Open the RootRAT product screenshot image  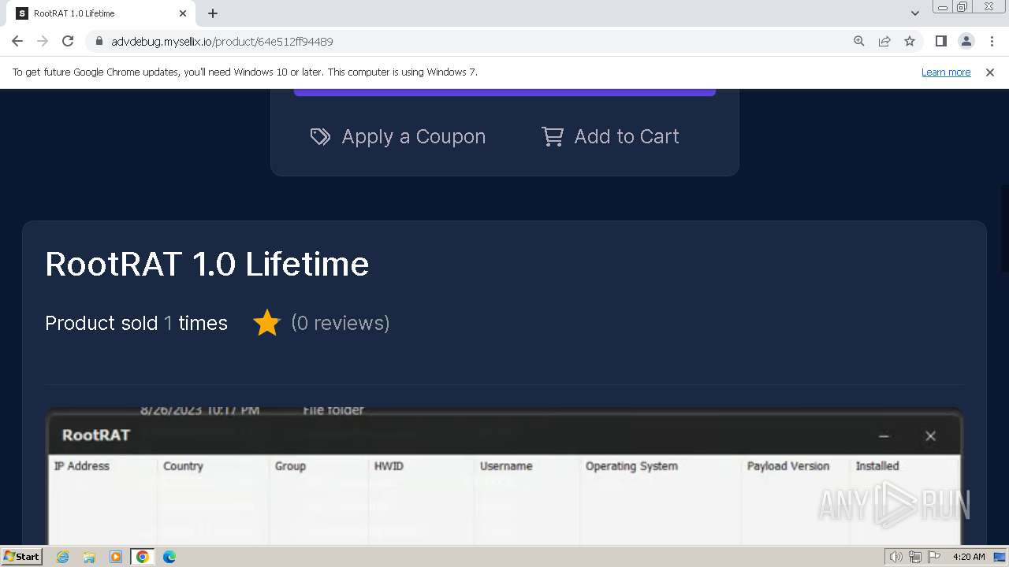click(x=504, y=477)
